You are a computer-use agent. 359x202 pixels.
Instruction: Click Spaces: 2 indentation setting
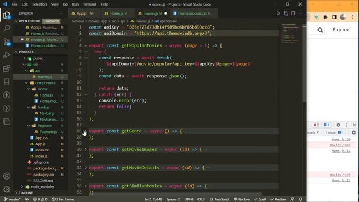point(173,199)
